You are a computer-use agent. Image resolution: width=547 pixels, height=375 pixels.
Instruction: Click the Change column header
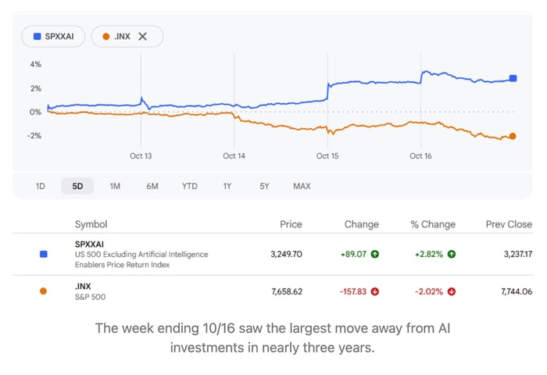(361, 224)
